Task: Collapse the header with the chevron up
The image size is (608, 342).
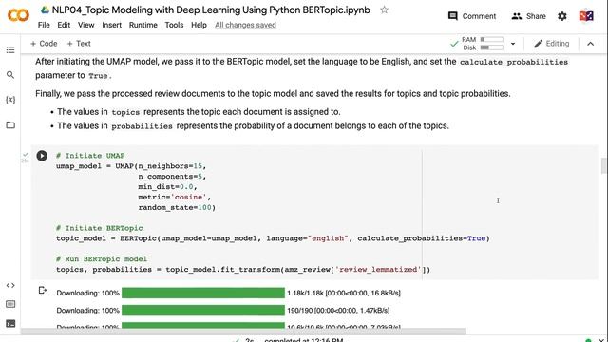Action: pyautogui.click(x=590, y=44)
